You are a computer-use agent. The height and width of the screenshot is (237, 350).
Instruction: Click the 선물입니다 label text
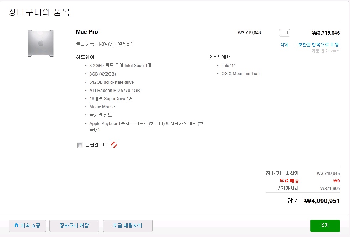97,145
